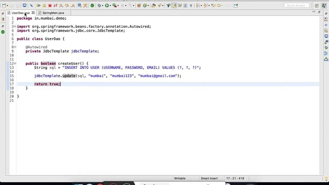
Task: Click the Step Return icon
Action: (73, 6)
